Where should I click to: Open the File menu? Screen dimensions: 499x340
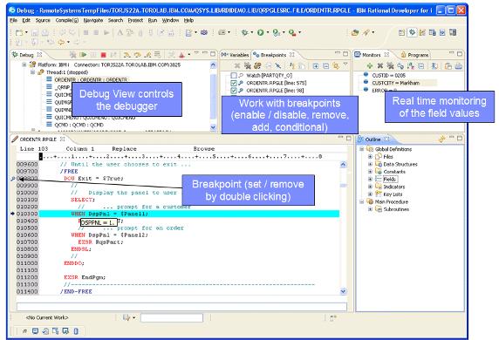click(14, 20)
